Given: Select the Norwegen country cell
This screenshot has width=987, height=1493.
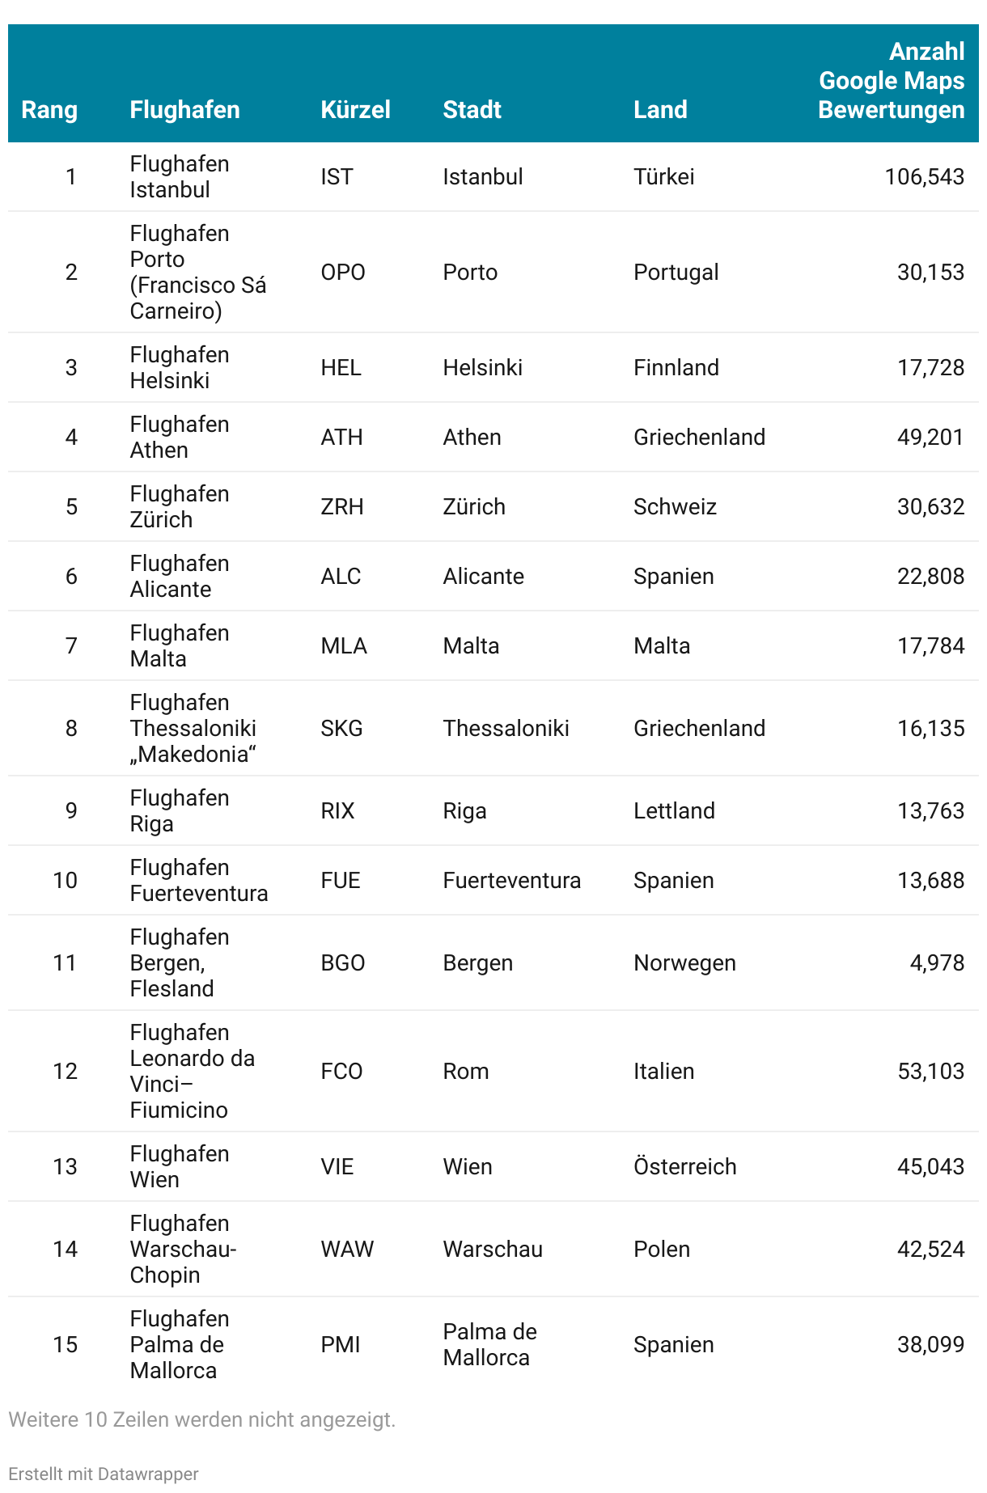Looking at the screenshot, I should coord(684,963).
